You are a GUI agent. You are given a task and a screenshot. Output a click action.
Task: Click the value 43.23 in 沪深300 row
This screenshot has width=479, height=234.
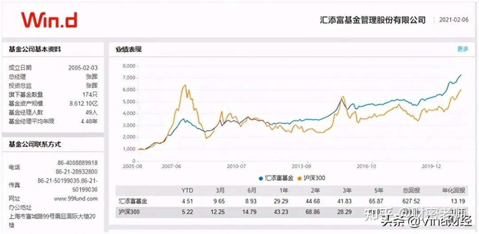281,212
